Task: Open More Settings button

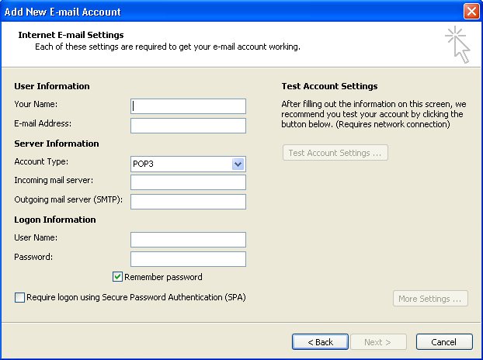Action: [430, 299]
